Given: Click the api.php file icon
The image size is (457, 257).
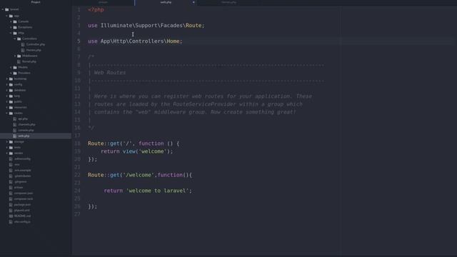Looking at the screenshot, I should coord(15,119).
